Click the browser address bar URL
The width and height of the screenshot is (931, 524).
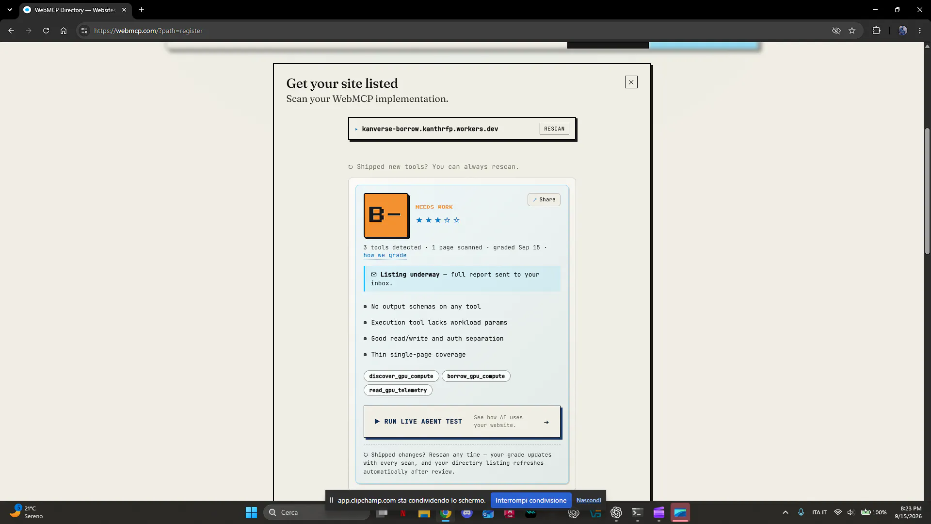[x=148, y=31]
